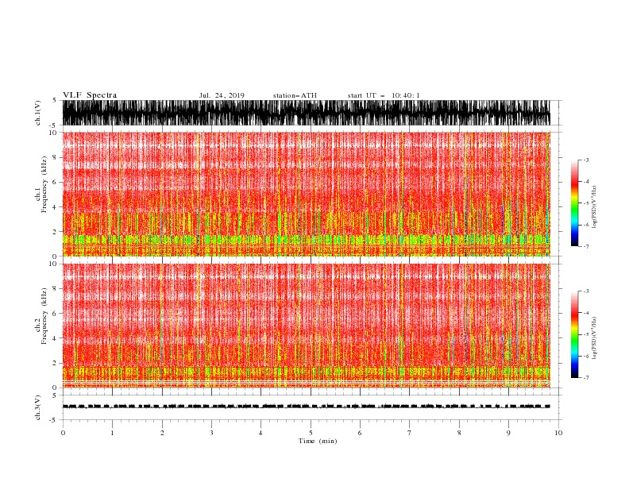Click the time axis tick label "3"
Image resolution: width=629 pixels, height=486 pixels.
(x=211, y=433)
